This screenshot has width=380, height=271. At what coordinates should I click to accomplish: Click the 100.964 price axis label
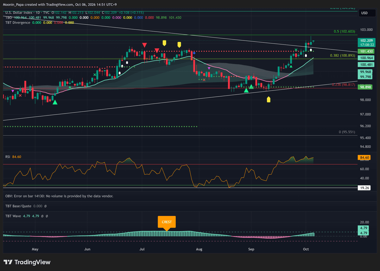click(366, 58)
